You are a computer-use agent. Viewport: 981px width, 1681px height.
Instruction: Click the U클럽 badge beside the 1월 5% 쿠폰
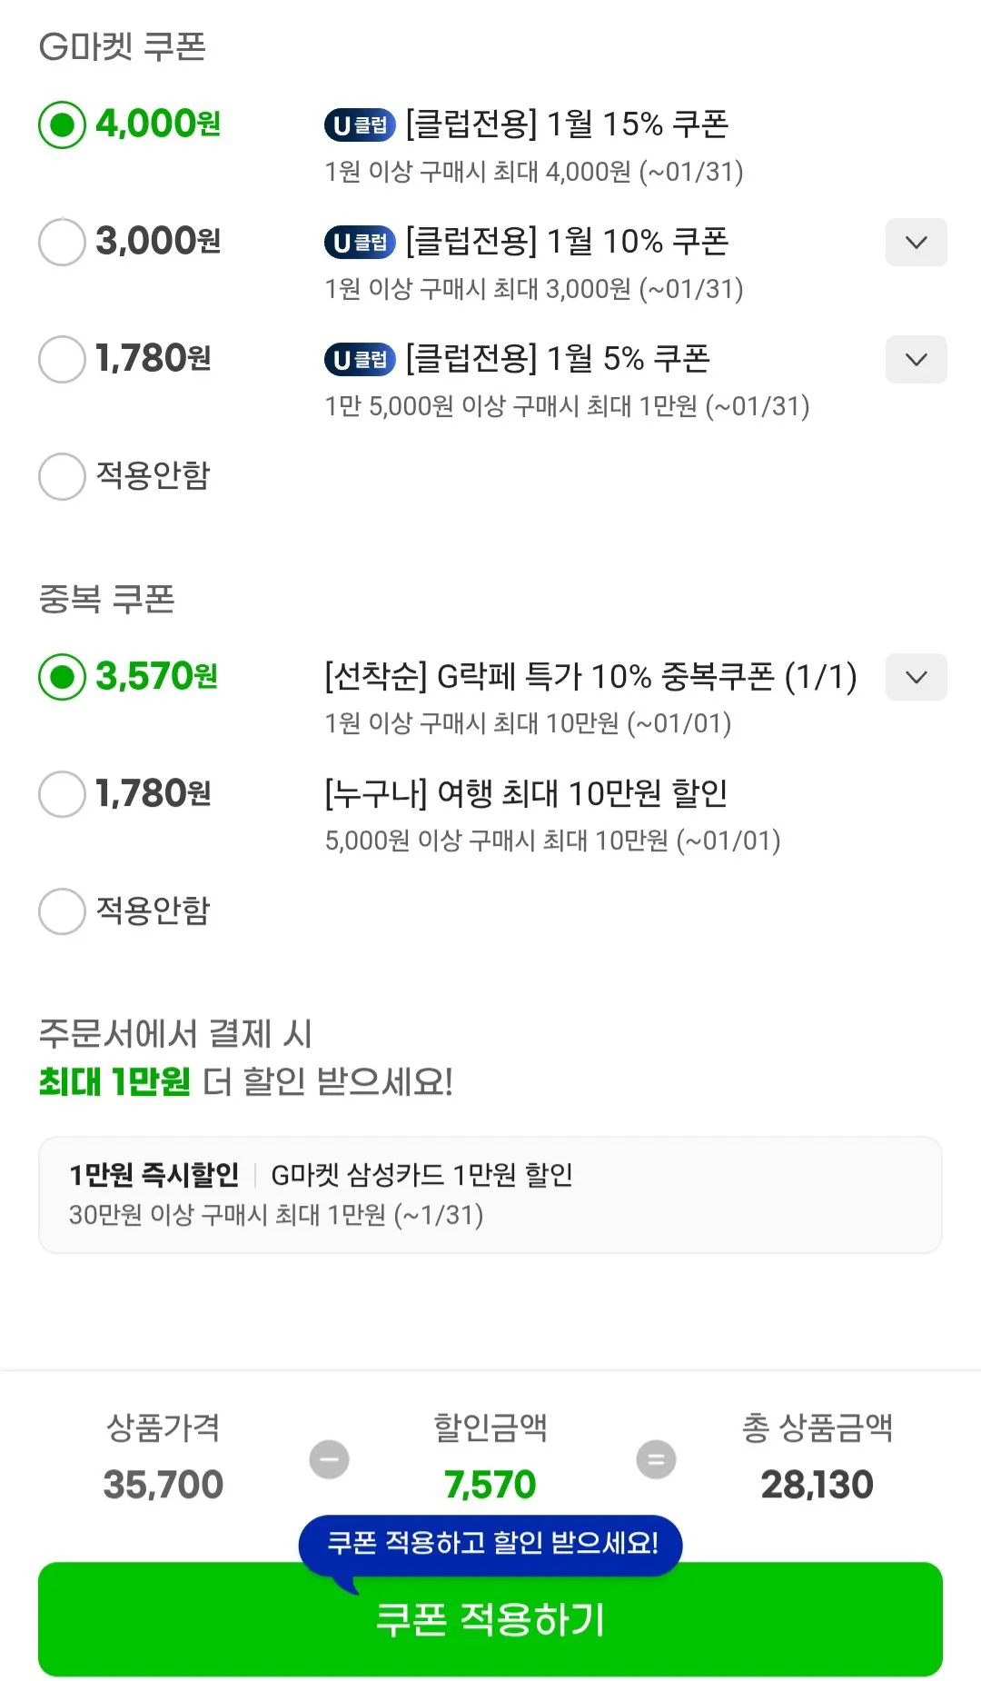pos(360,359)
